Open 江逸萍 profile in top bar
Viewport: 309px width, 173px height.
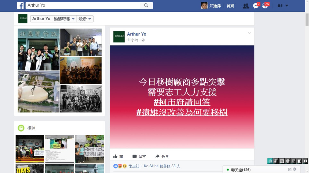[211, 6]
